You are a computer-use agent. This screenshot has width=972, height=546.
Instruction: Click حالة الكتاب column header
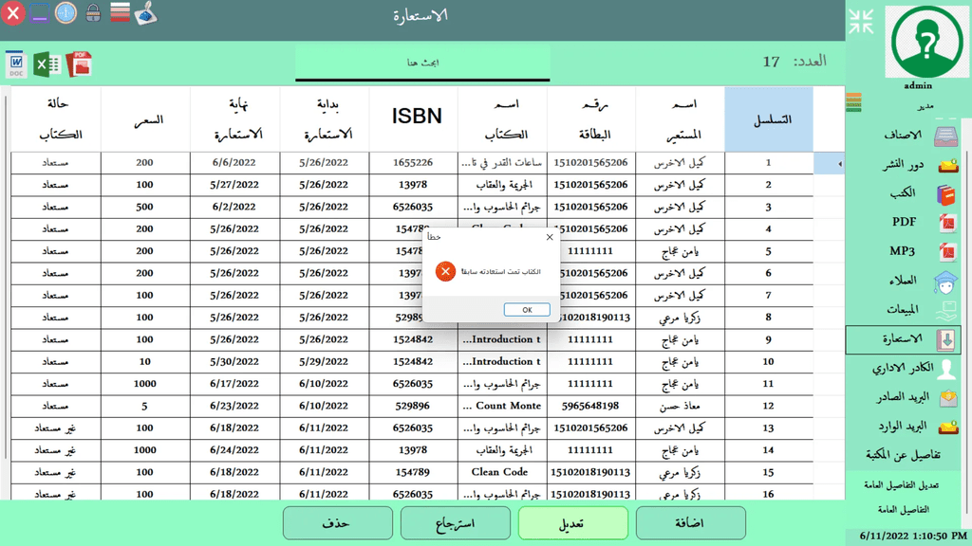click(56, 118)
